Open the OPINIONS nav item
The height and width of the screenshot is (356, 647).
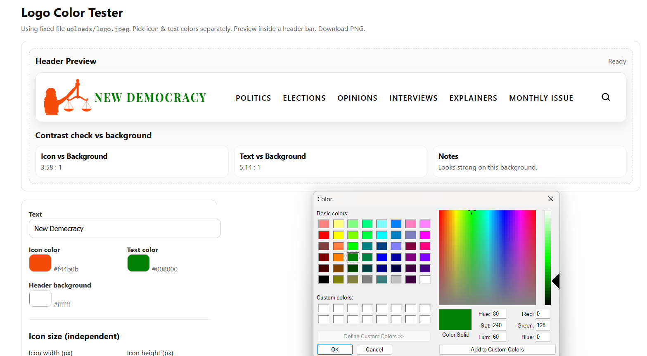(x=358, y=98)
